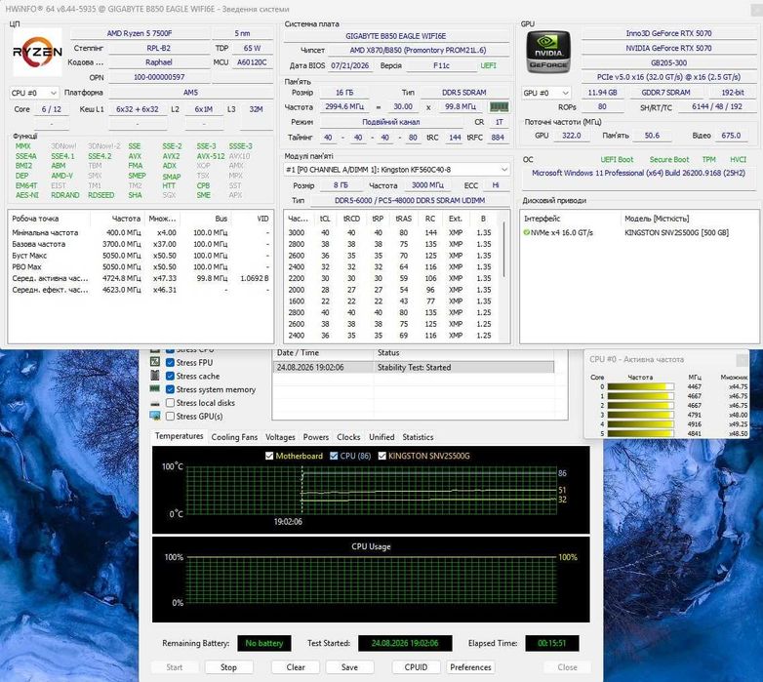This screenshot has width=763, height=682.
Task: Click the memory timings table scrollbar
Action: pyautogui.click(x=504, y=251)
